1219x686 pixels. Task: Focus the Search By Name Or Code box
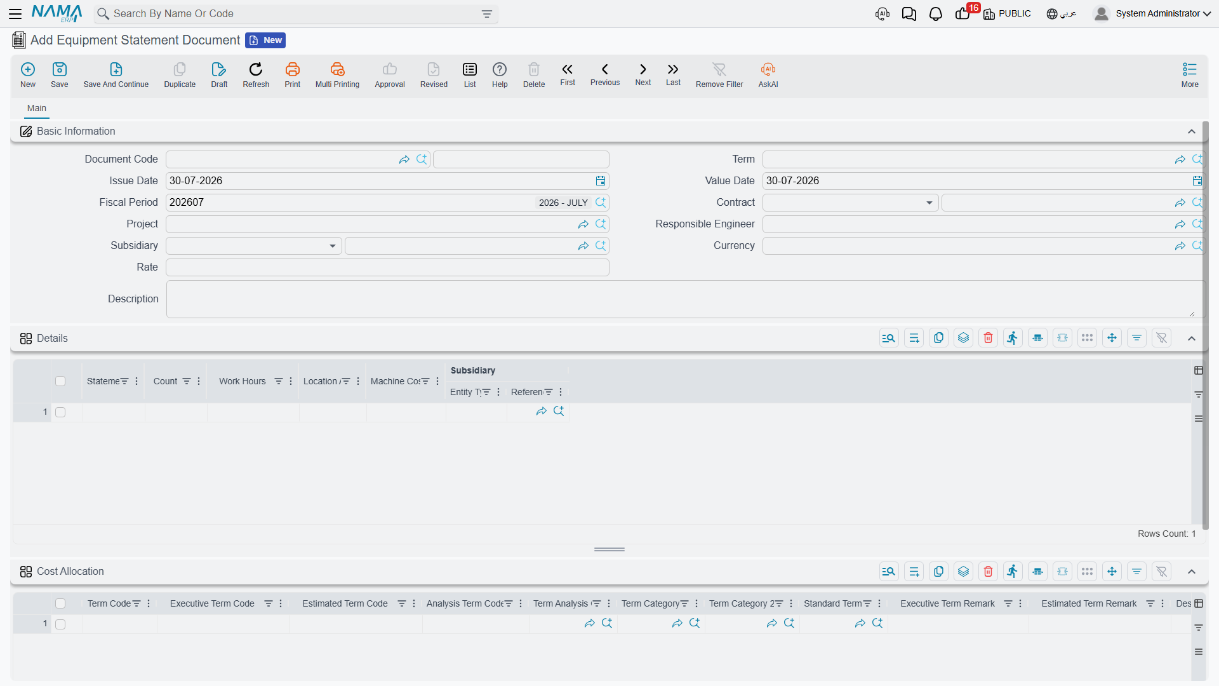[x=295, y=14]
